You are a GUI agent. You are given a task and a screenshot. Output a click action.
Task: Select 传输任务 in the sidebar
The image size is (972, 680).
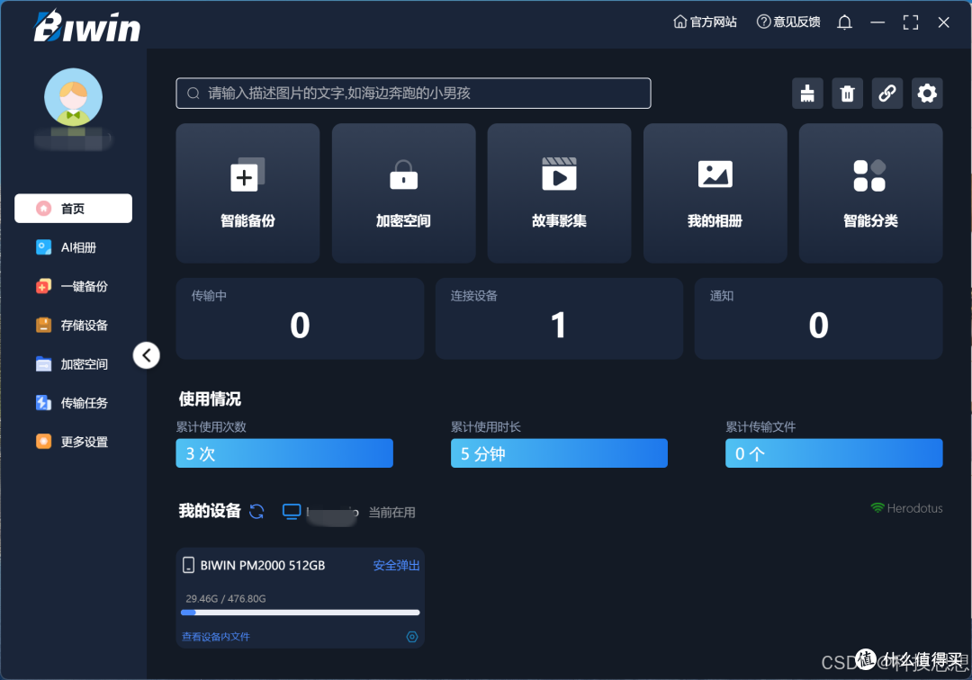(x=73, y=403)
